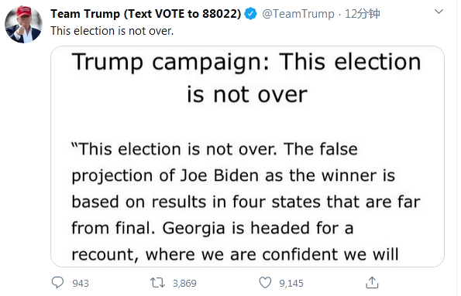This screenshot has height=296, width=461.
Task: Click the 9,145 likes count
Action: [x=291, y=283]
